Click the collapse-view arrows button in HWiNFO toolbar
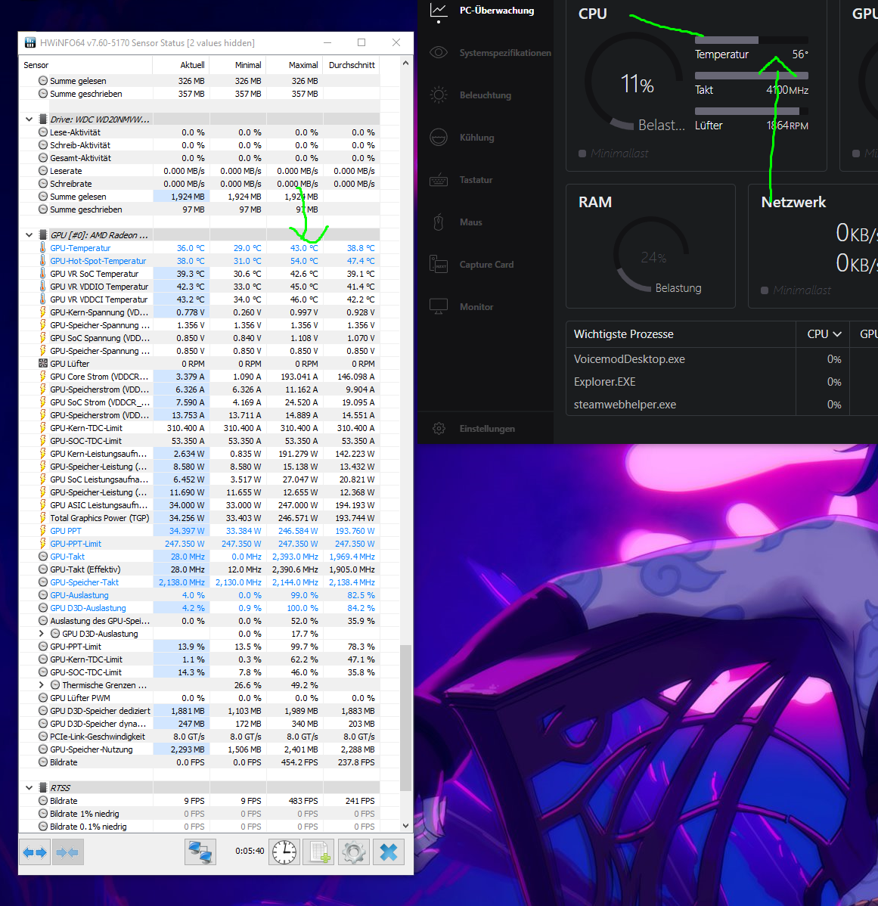The image size is (878, 906). click(x=67, y=852)
